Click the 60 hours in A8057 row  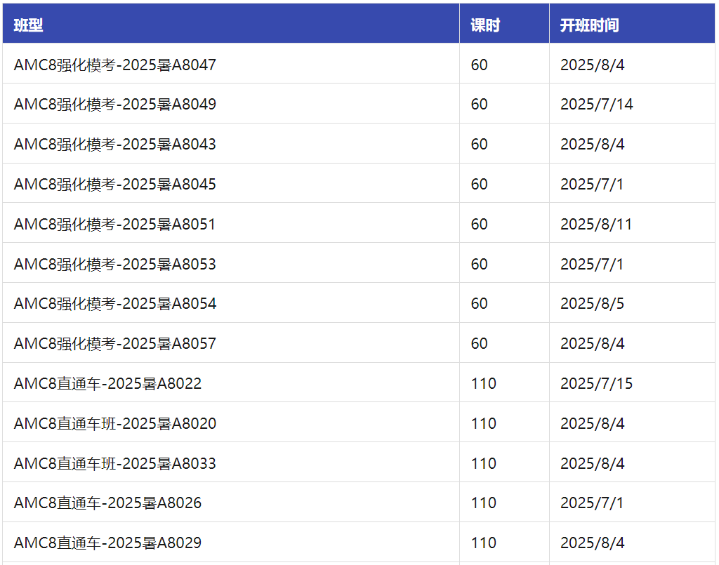(479, 343)
